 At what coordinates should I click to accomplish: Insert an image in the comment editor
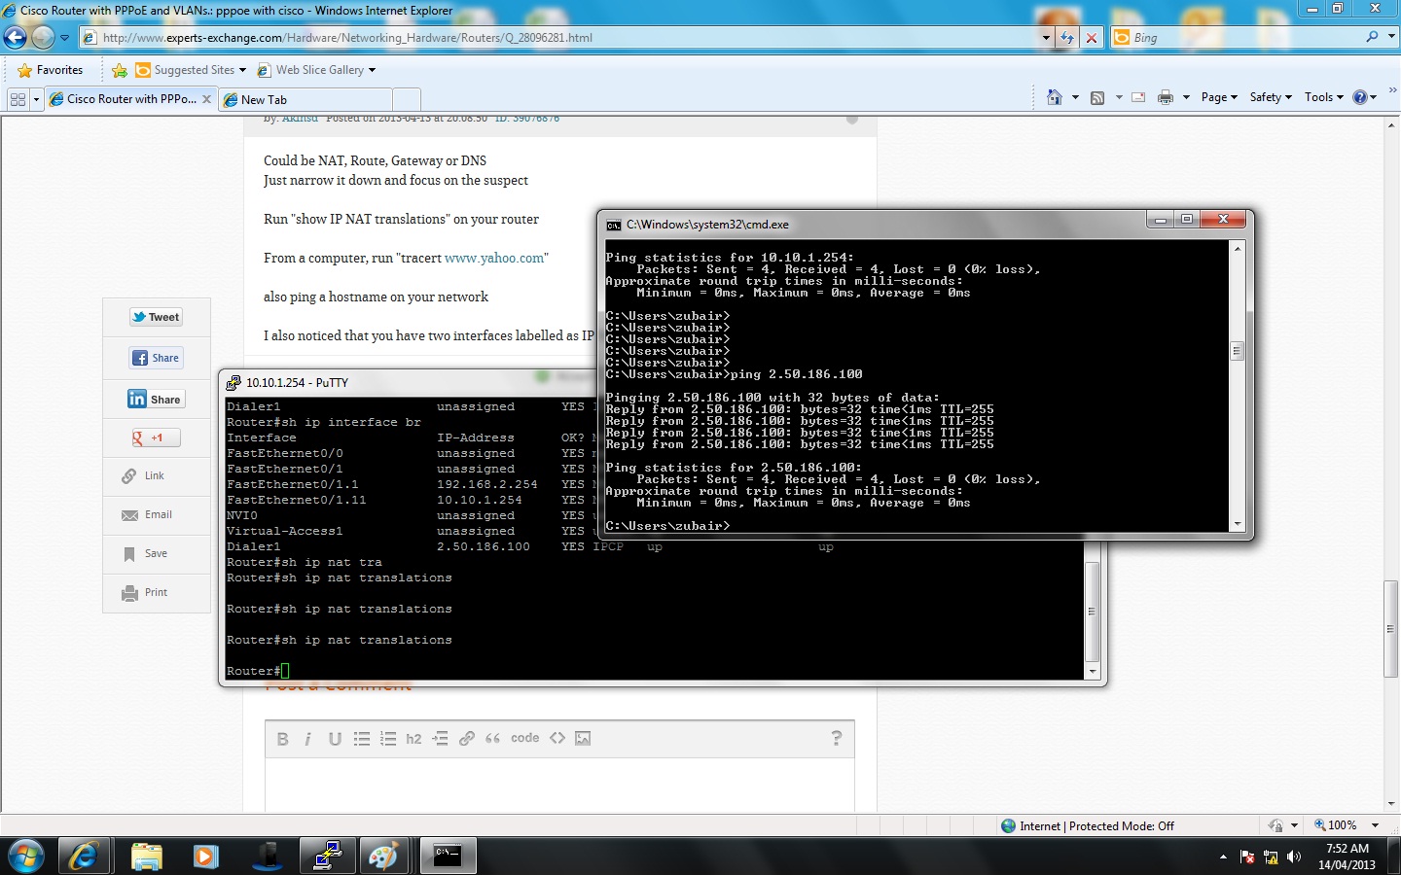click(x=583, y=739)
